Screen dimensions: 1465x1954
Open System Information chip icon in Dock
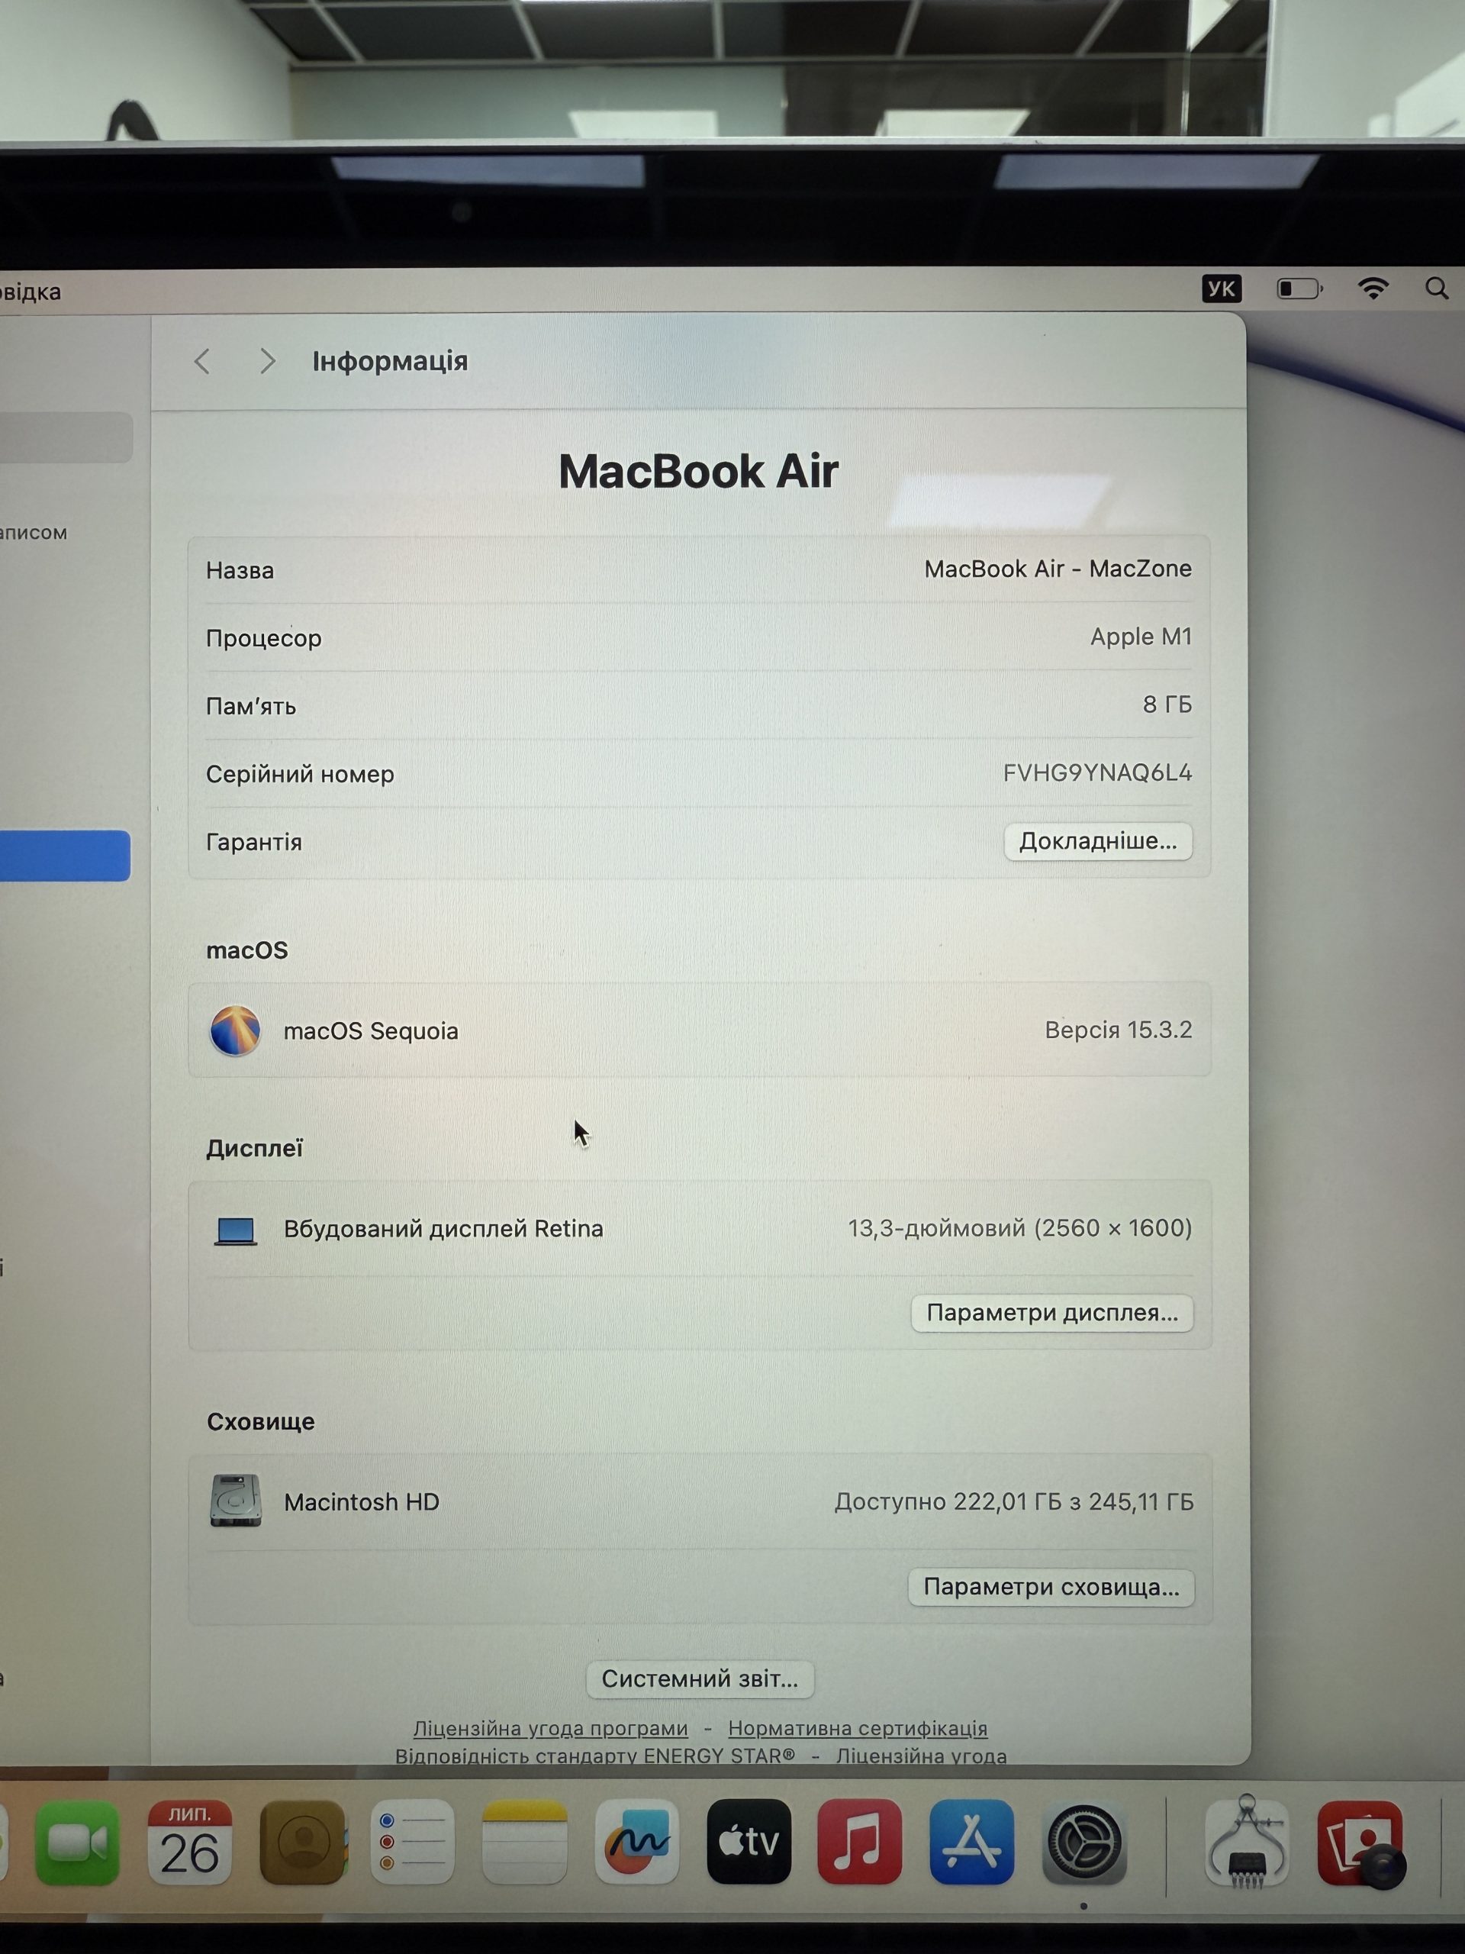tap(1247, 1843)
